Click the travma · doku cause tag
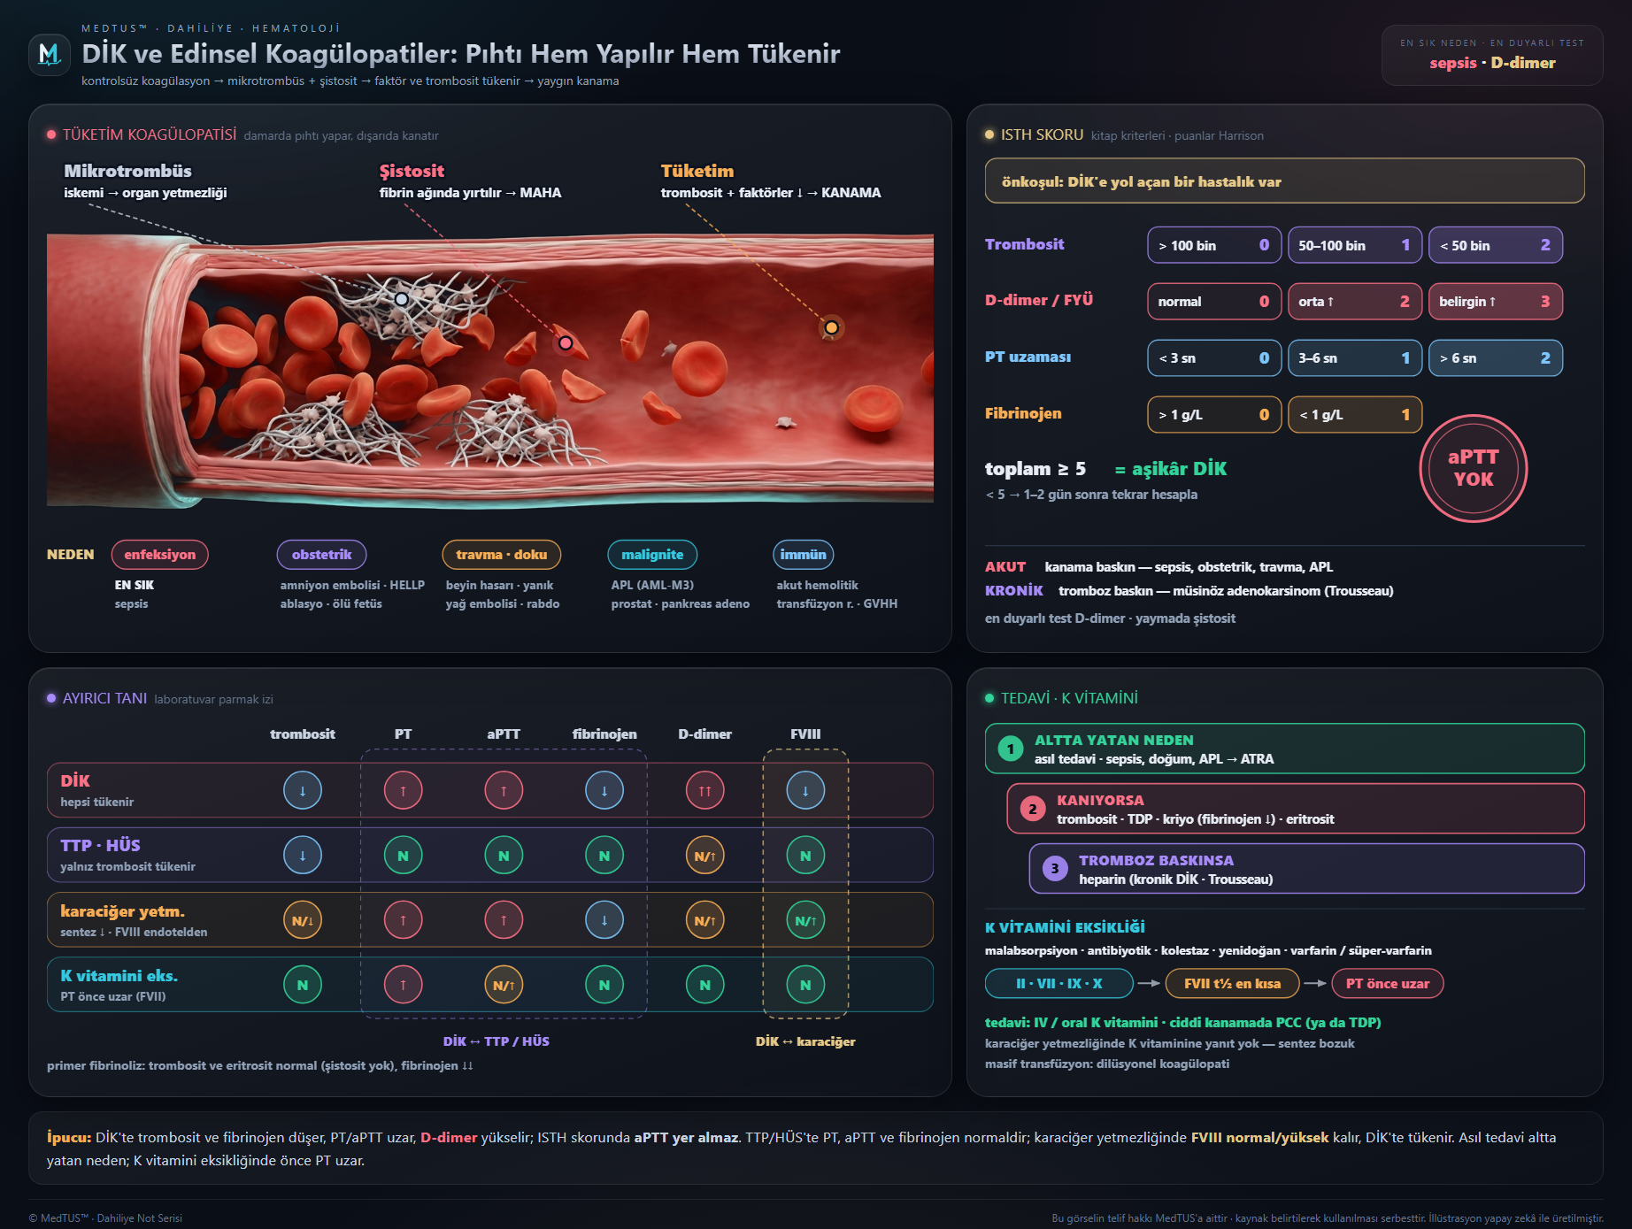Screen dimensions: 1632x1229 [x=502, y=554]
